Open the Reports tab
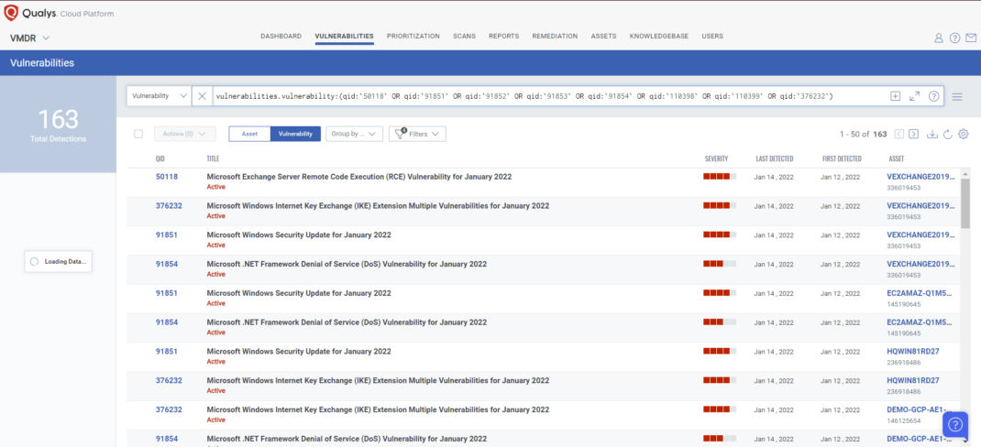This screenshot has width=981, height=447. click(503, 37)
